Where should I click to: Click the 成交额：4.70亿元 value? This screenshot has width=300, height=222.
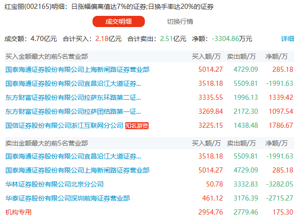click(x=31, y=39)
